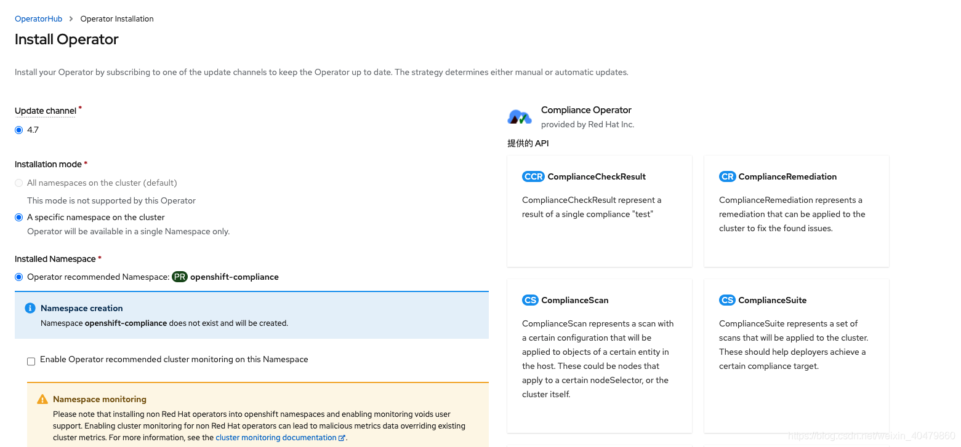The width and height of the screenshot is (961, 447).
Task: Click the CCR ComplianceCheckResult badge
Action: coord(533,177)
